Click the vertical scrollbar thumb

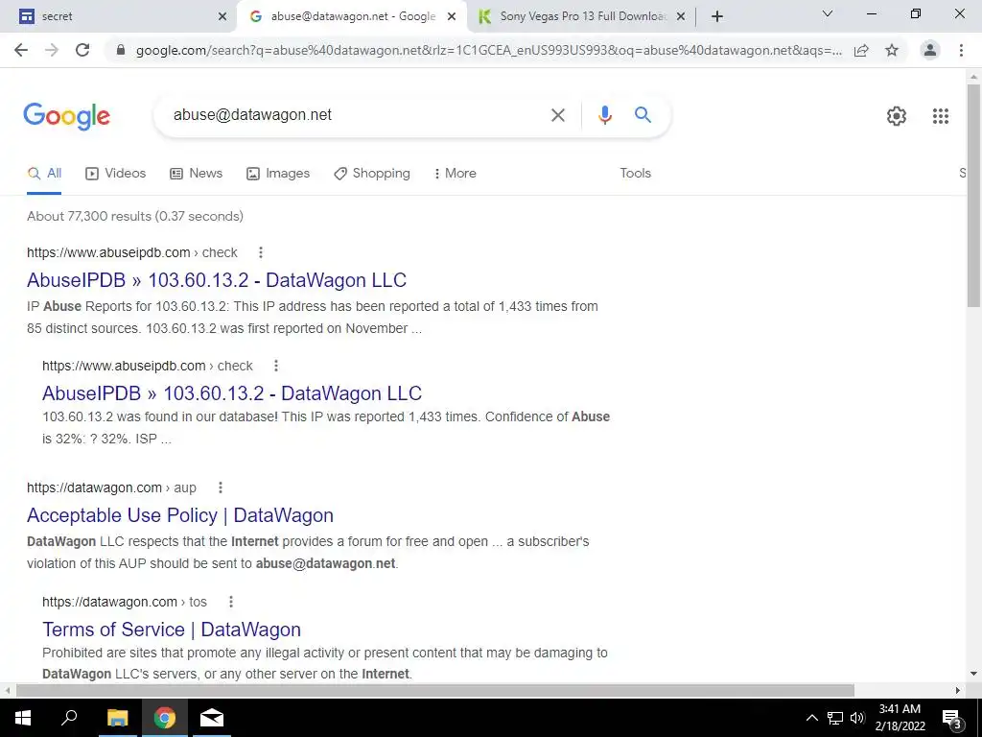(x=973, y=194)
